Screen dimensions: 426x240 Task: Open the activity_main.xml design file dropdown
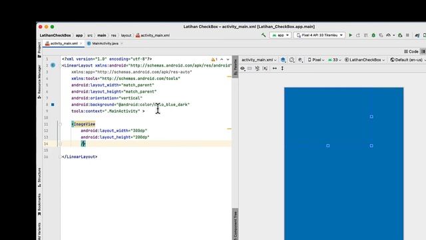point(259,59)
